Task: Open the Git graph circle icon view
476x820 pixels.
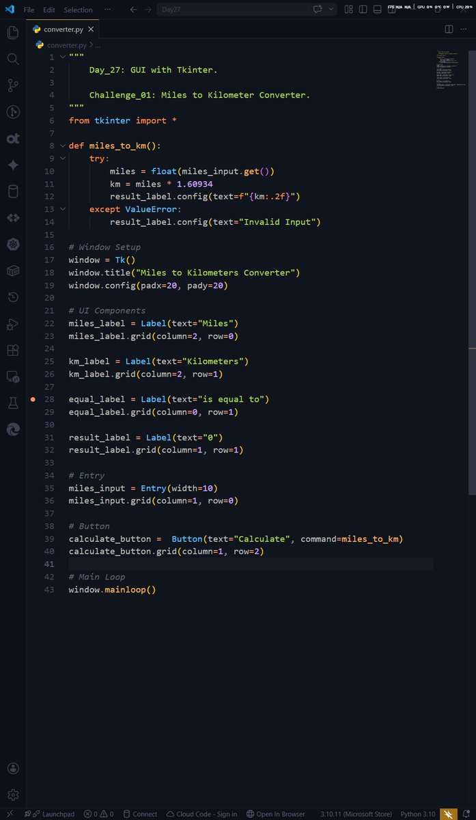Action: click(12, 112)
